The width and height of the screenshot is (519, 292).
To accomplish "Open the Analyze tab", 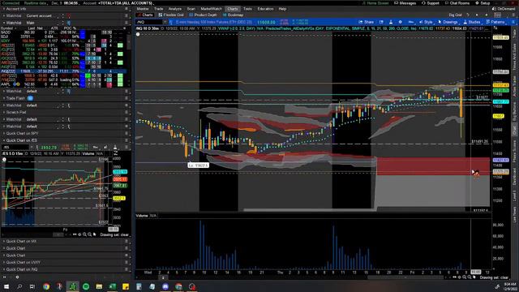I will coord(175,9).
